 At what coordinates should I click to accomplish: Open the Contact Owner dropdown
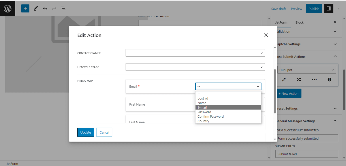(195, 53)
